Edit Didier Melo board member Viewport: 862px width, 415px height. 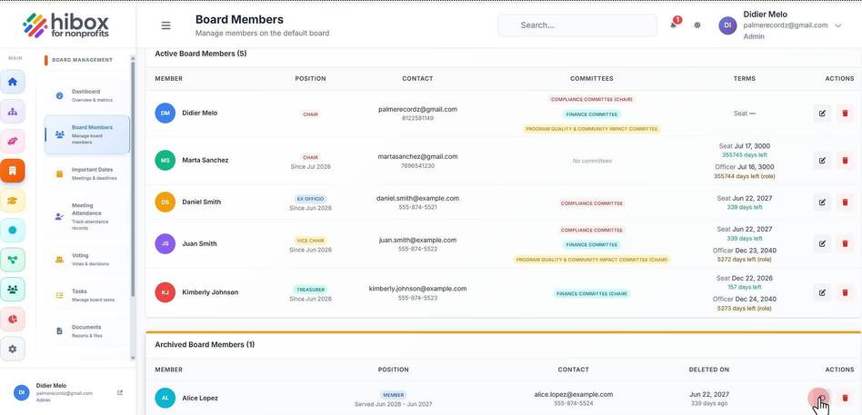pyautogui.click(x=822, y=114)
